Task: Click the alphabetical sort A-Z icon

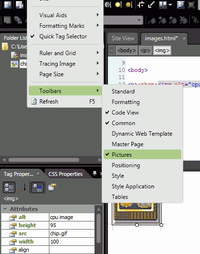Action: [x=23, y=187]
